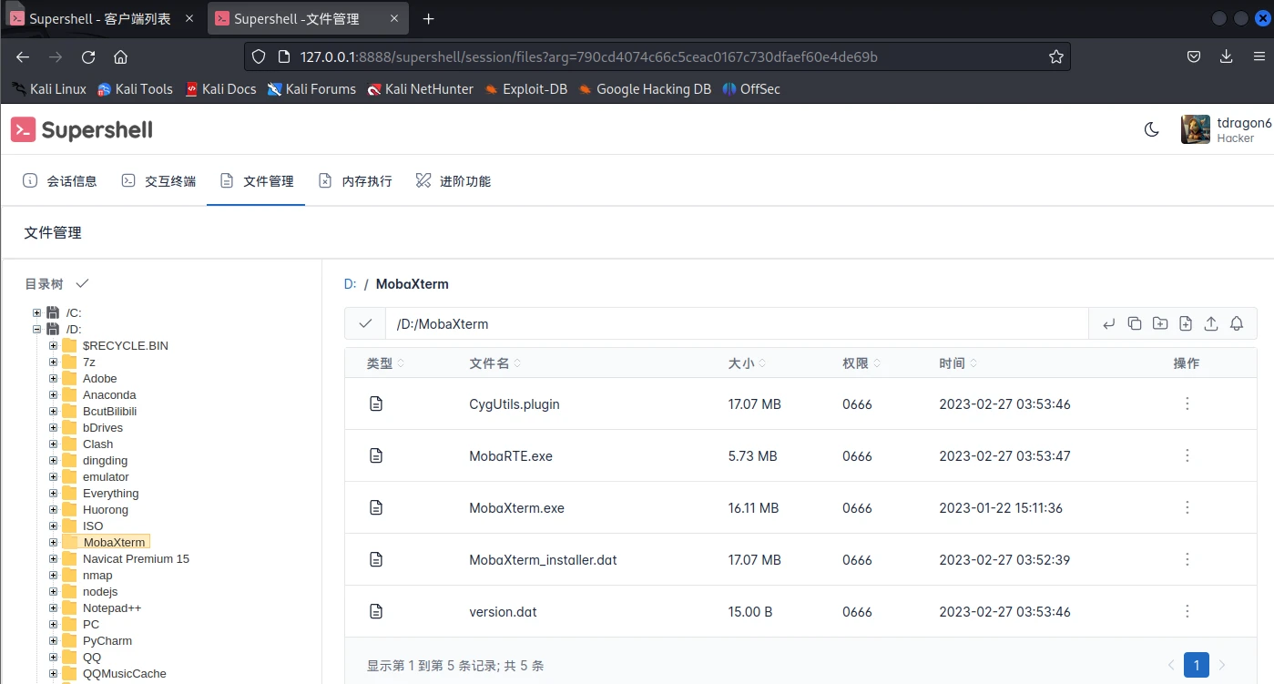1274x684 pixels.
Task: Switch to 交互终端 tab
Action: coord(158,181)
